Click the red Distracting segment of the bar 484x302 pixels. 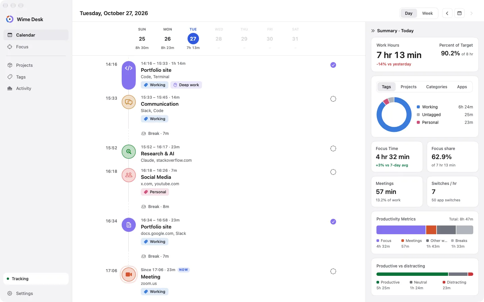click(x=471, y=274)
